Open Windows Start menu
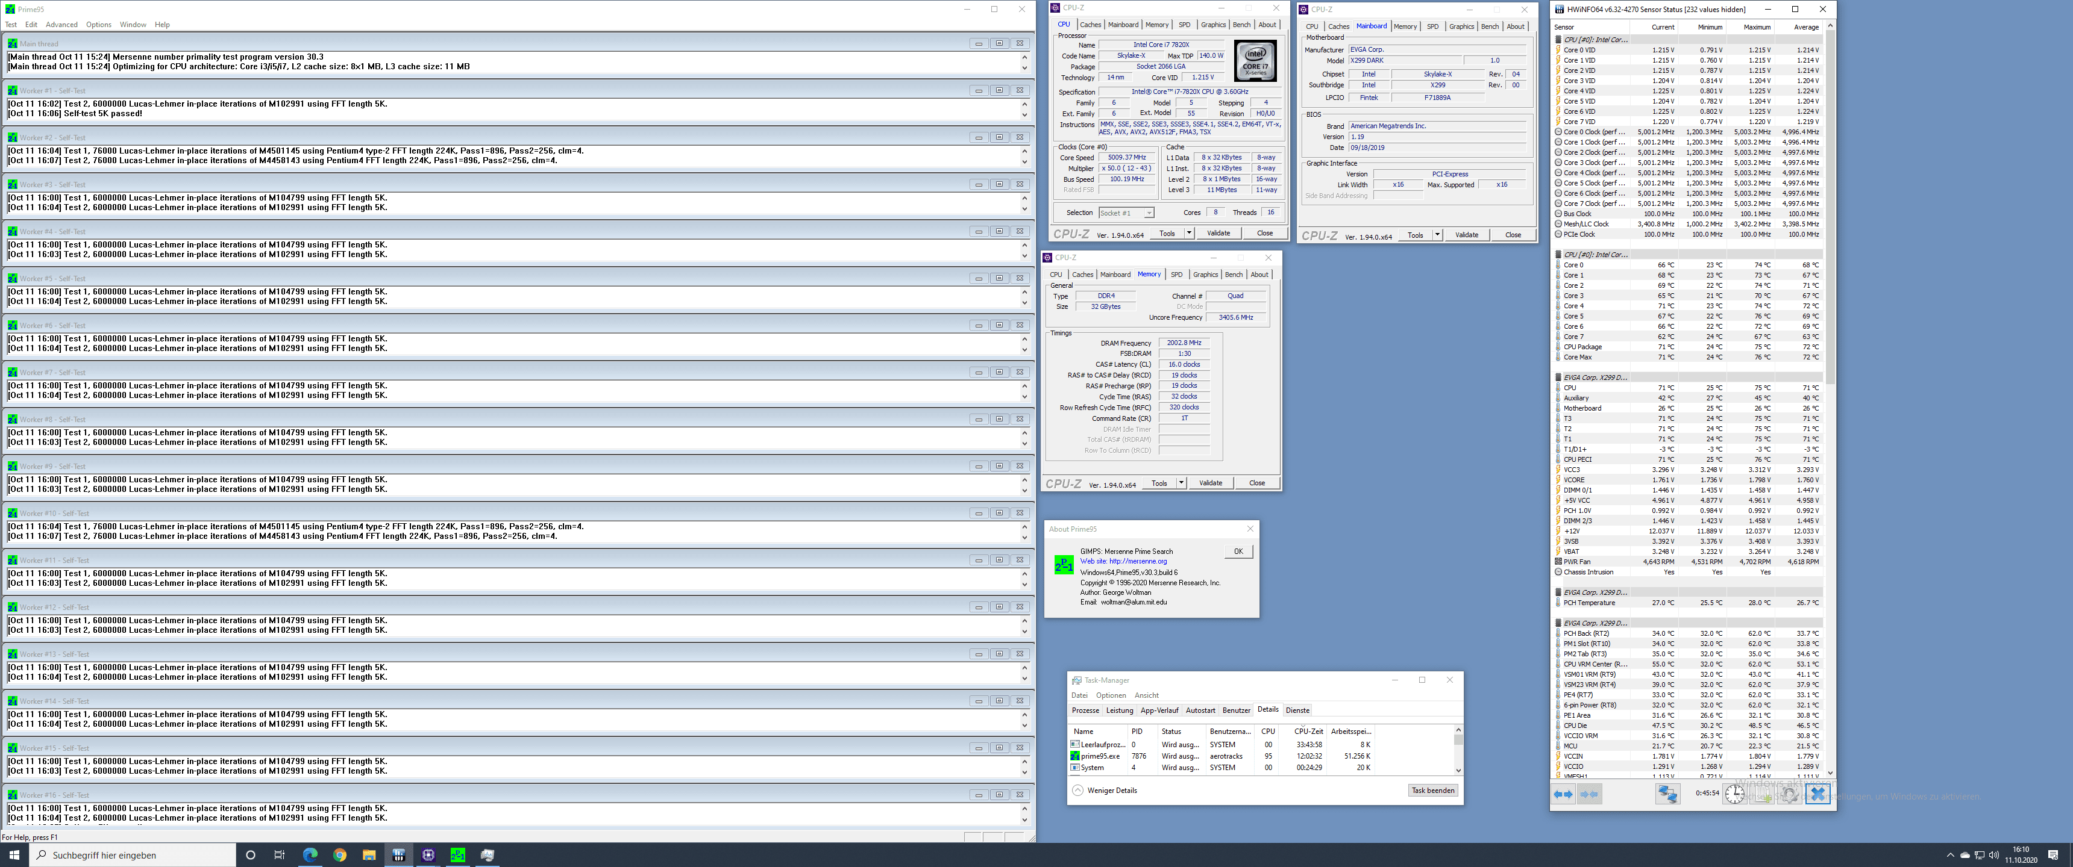 point(14,855)
